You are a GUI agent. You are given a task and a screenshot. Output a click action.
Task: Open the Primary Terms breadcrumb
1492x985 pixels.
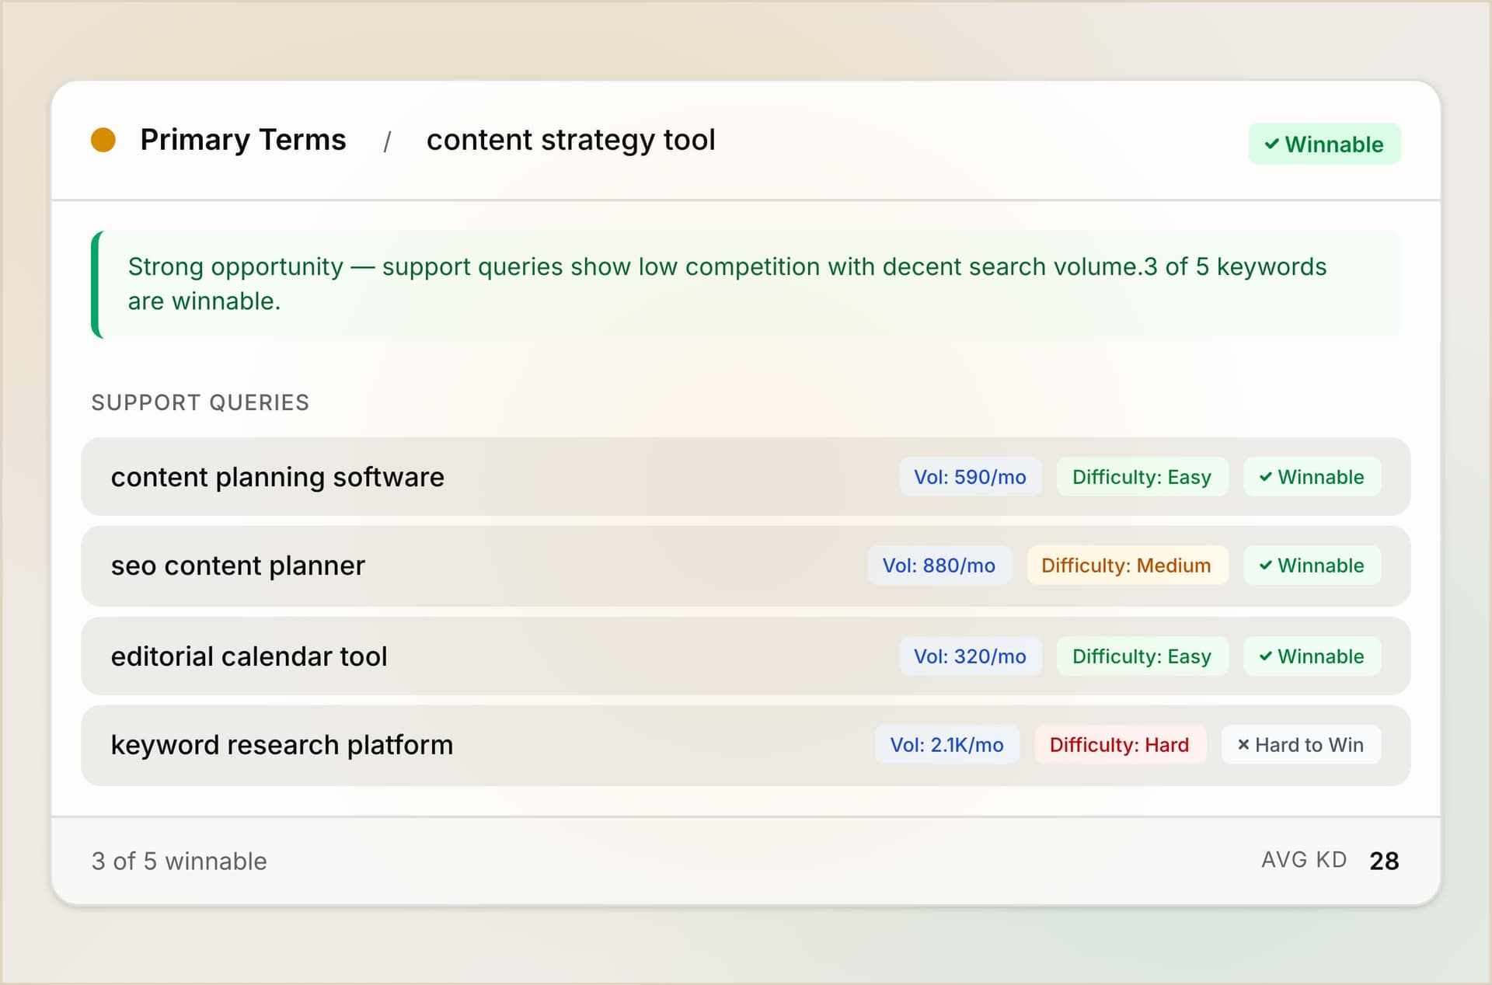(242, 141)
